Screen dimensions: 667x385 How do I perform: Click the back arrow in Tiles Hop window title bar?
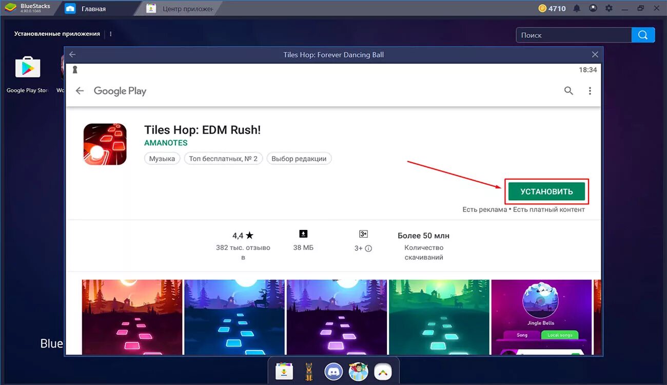coord(72,54)
